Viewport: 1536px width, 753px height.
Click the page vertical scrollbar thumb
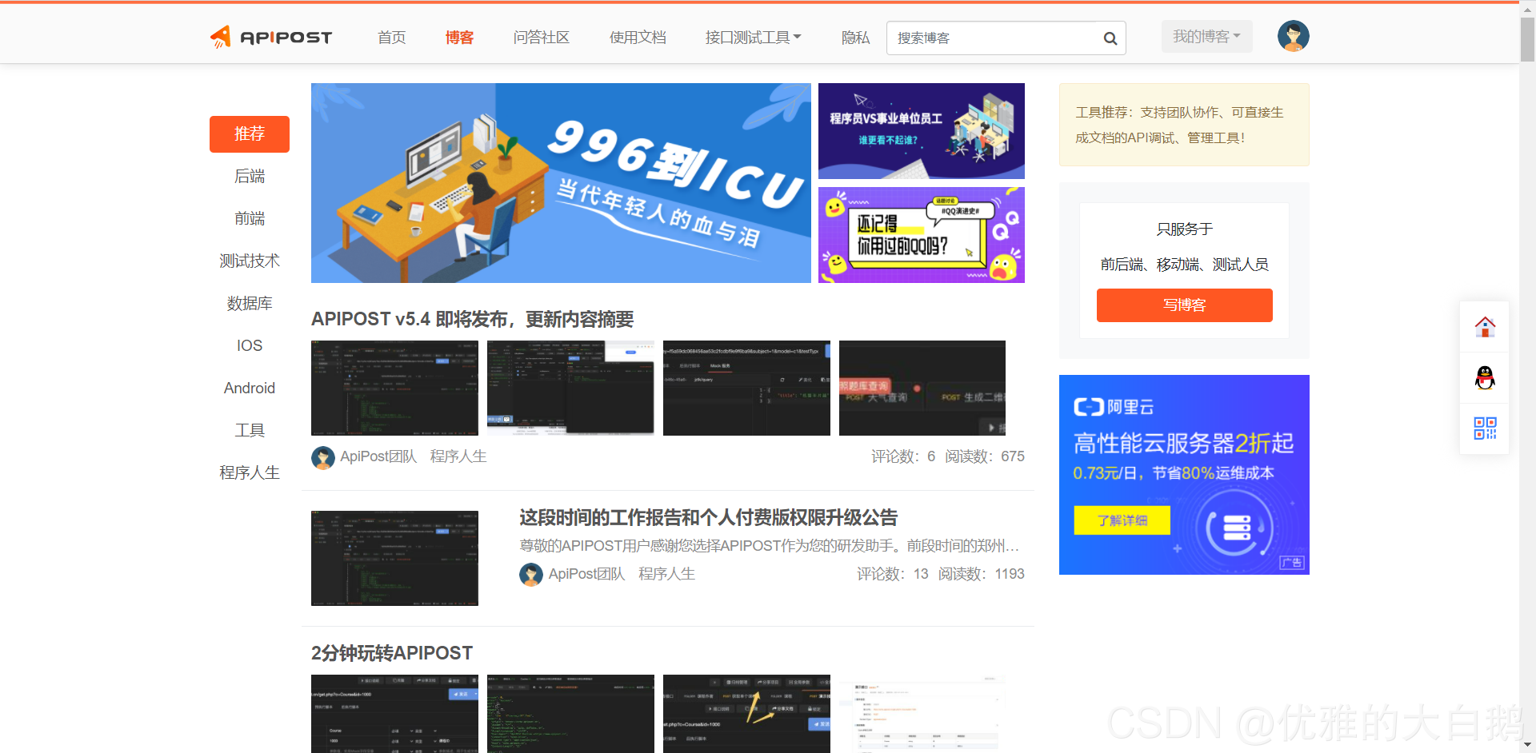1527,38
